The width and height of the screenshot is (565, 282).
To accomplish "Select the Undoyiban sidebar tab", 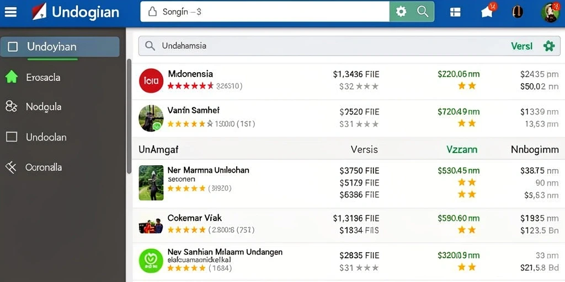I will coord(60,47).
